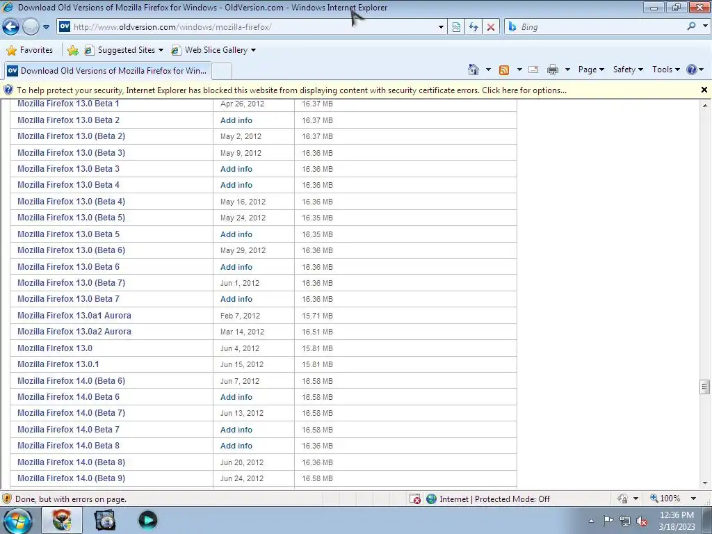Click the vertical scrollbar thumb
Viewport: 712px width, 534px height.
tap(704, 387)
